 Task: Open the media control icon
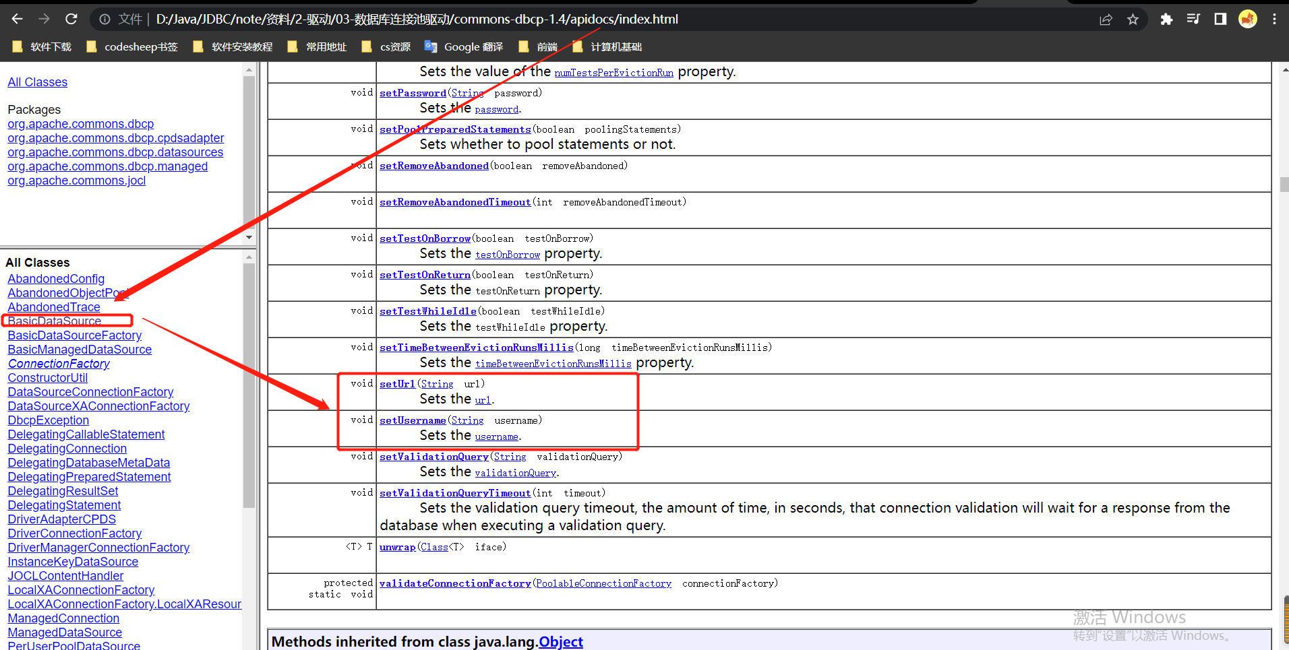(x=1193, y=20)
